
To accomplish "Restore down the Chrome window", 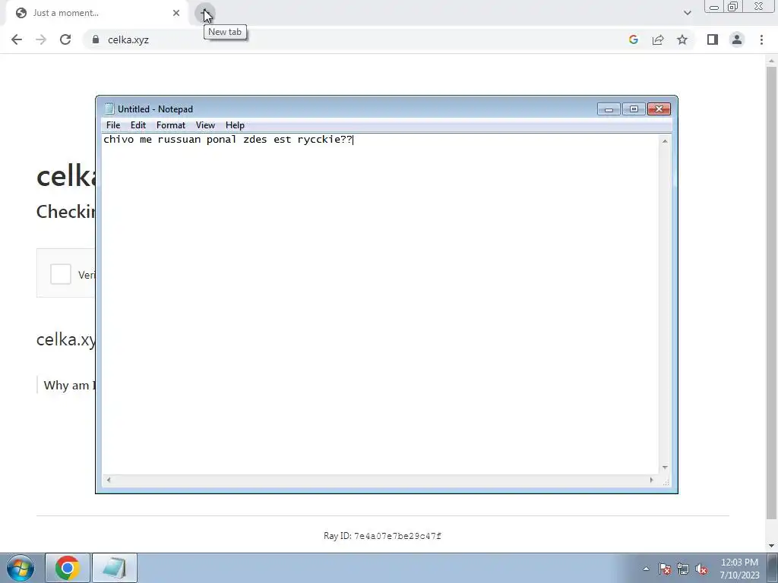I will (x=732, y=6).
